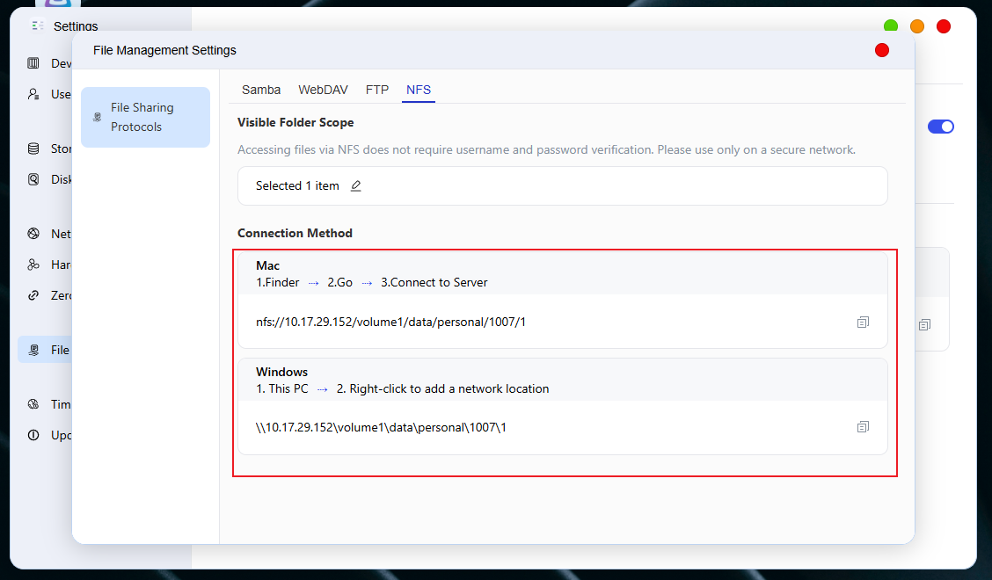
Task: Open the 'Disk' sidebar item in Settings
Action: (48, 179)
